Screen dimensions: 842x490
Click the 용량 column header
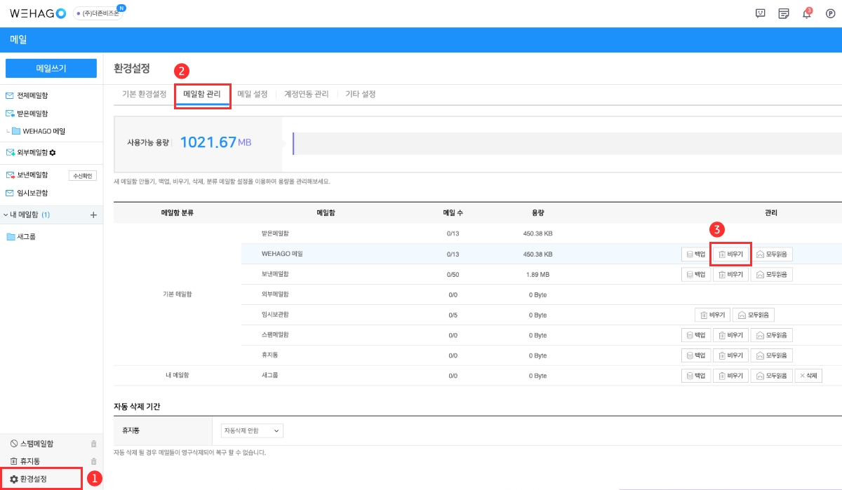coord(538,212)
